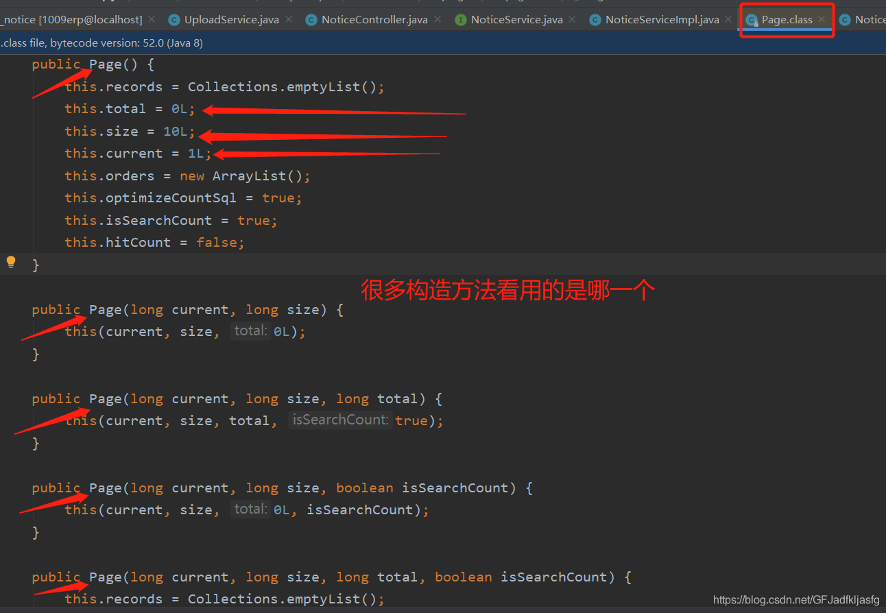Close the NoticeServiceImpl.java tab
Viewport: 886px width, 613px height.
pyautogui.click(x=728, y=19)
